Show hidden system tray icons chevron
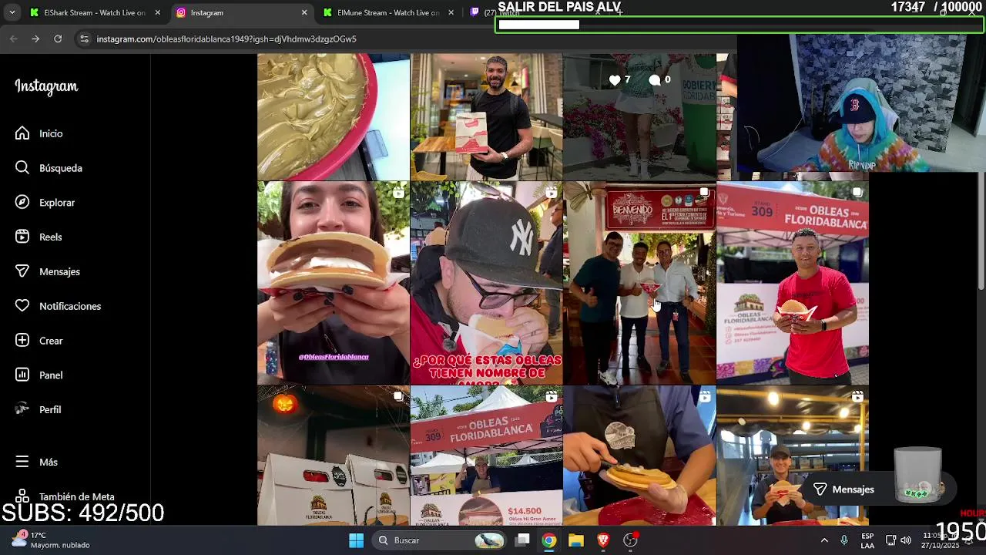The height and width of the screenshot is (555, 986). pos(824,540)
